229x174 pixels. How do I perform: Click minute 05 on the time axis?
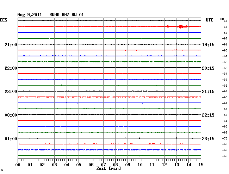(79, 164)
